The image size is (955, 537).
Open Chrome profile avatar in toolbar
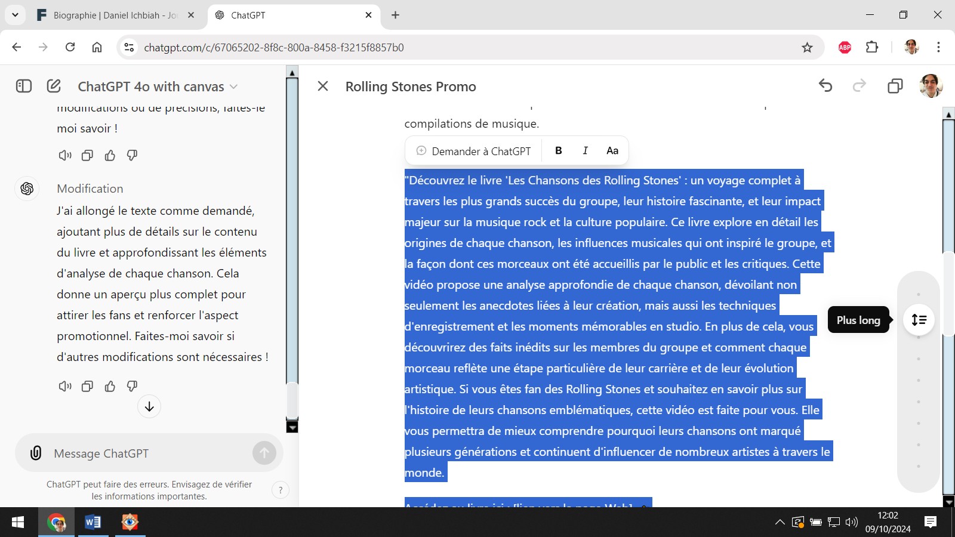911,47
